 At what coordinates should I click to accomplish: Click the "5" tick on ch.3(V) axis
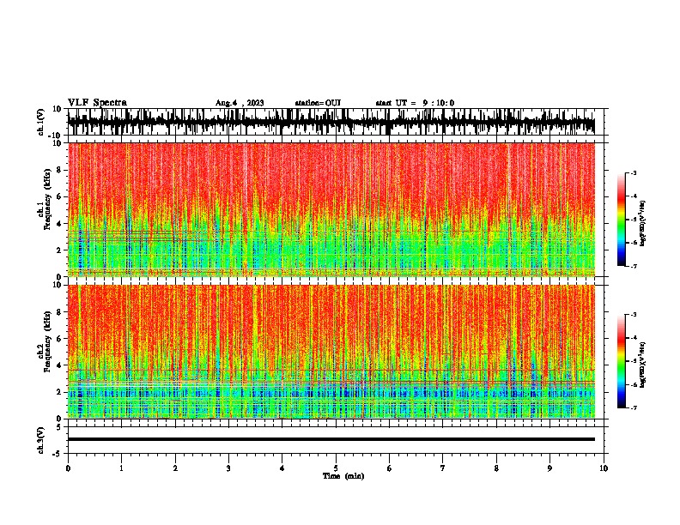(59, 427)
